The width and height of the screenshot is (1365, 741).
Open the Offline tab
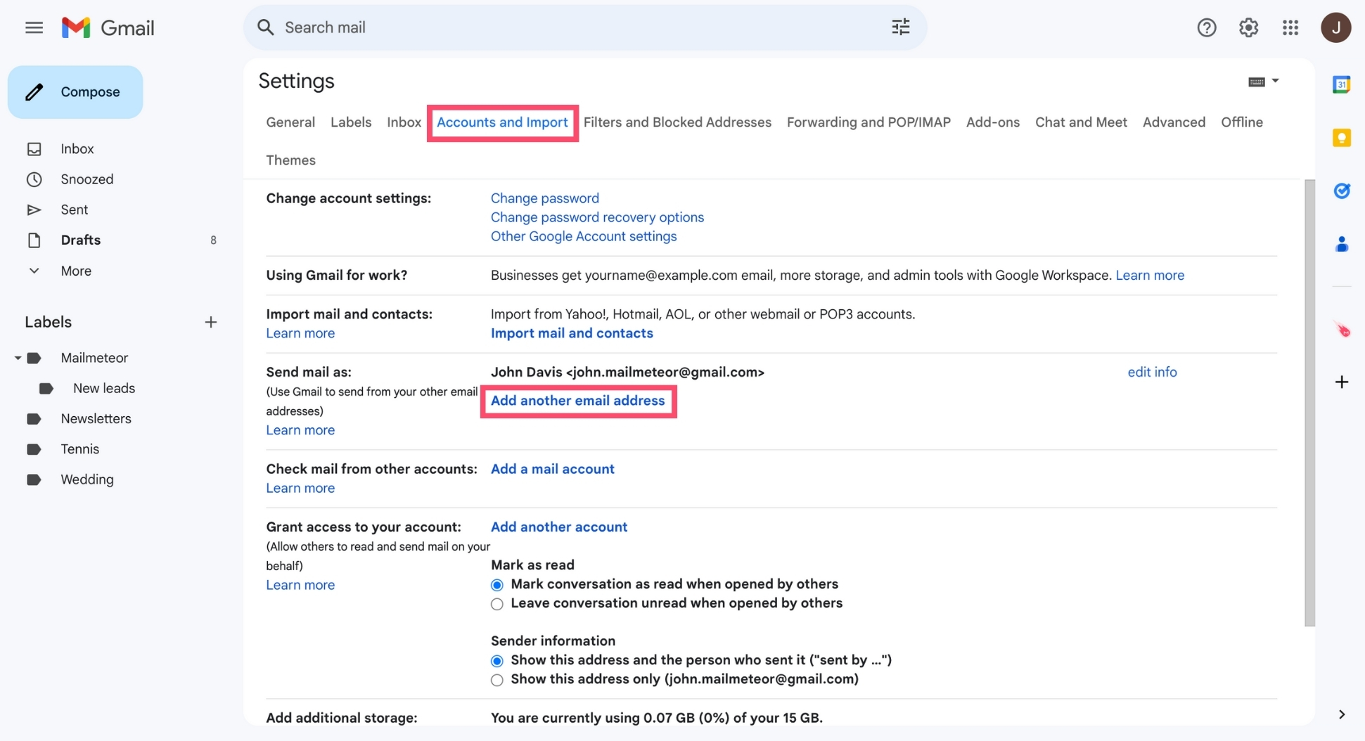[x=1241, y=122]
